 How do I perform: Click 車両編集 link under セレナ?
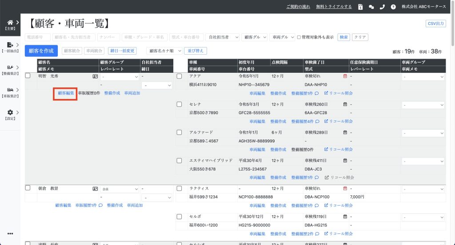tap(257, 122)
